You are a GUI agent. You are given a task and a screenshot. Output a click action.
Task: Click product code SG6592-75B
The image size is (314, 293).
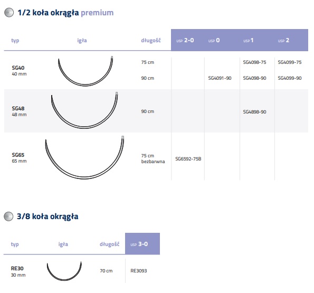188,159
